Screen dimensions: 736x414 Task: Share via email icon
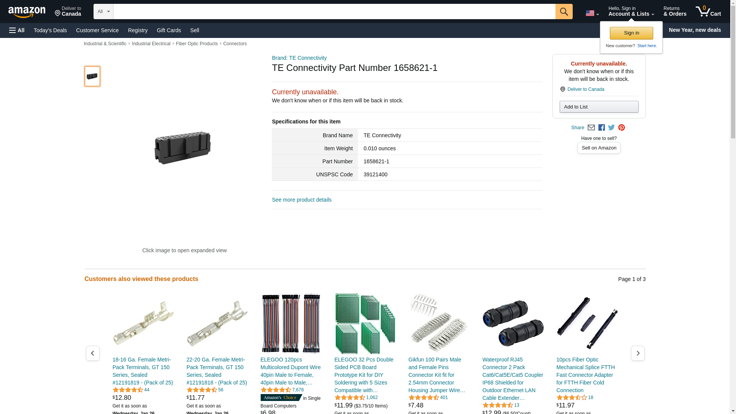click(x=591, y=128)
